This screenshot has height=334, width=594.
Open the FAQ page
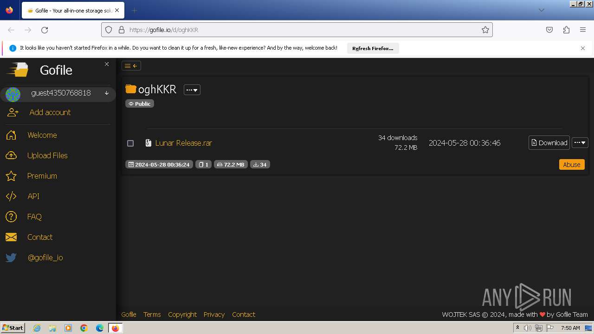[x=34, y=217]
